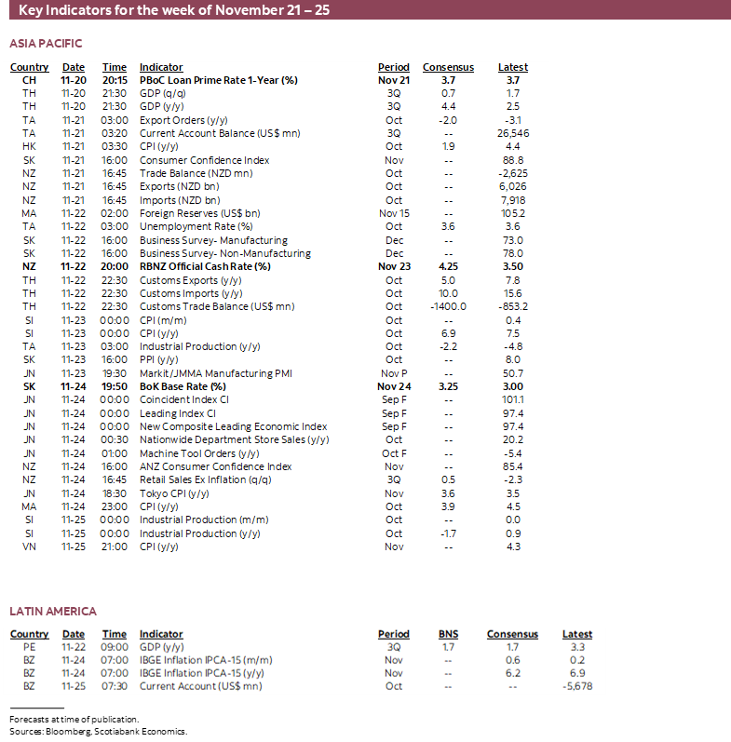Click ANZ Consumer Confidence Index entry

click(215, 466)
